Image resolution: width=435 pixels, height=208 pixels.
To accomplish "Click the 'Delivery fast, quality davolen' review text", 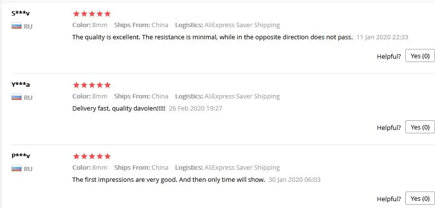I will (x=118, y=109).
